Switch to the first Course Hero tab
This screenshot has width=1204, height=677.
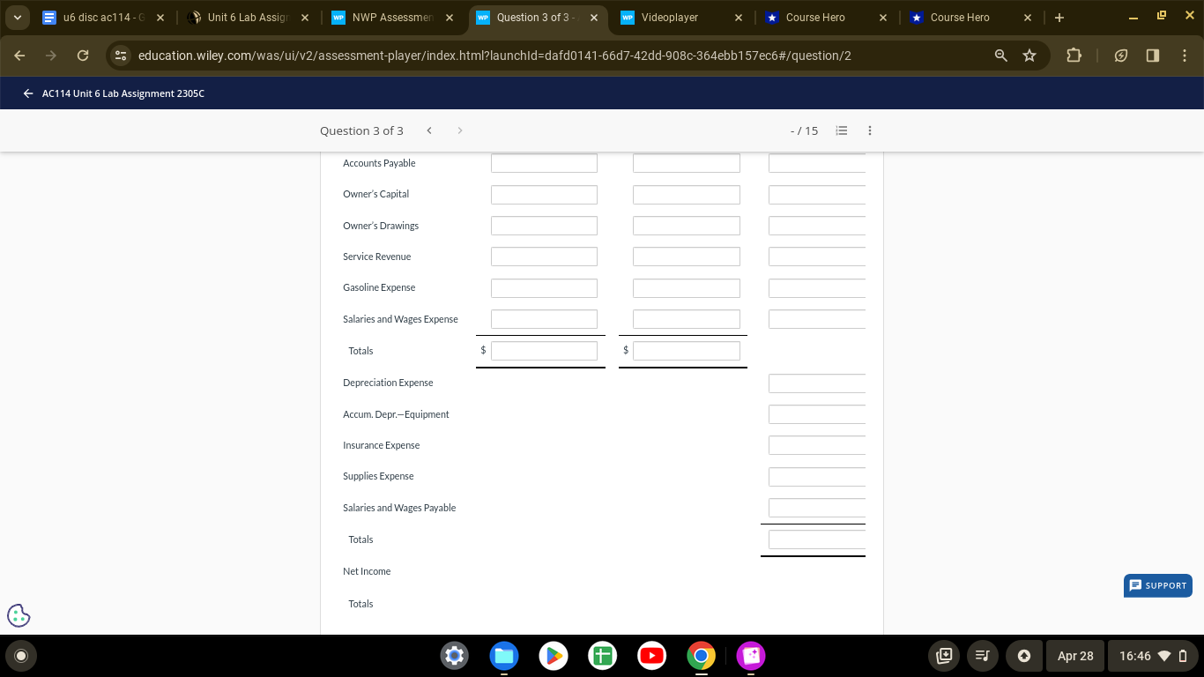tap(826, 18)
